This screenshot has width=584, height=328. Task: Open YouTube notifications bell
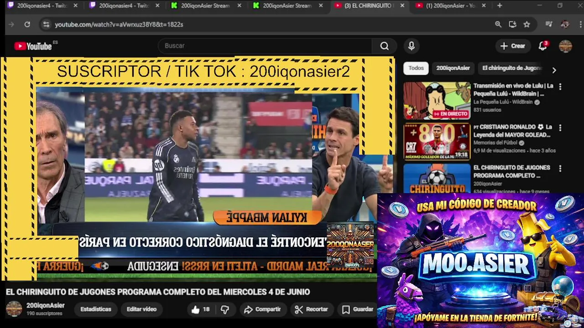[x=542, y=46]
